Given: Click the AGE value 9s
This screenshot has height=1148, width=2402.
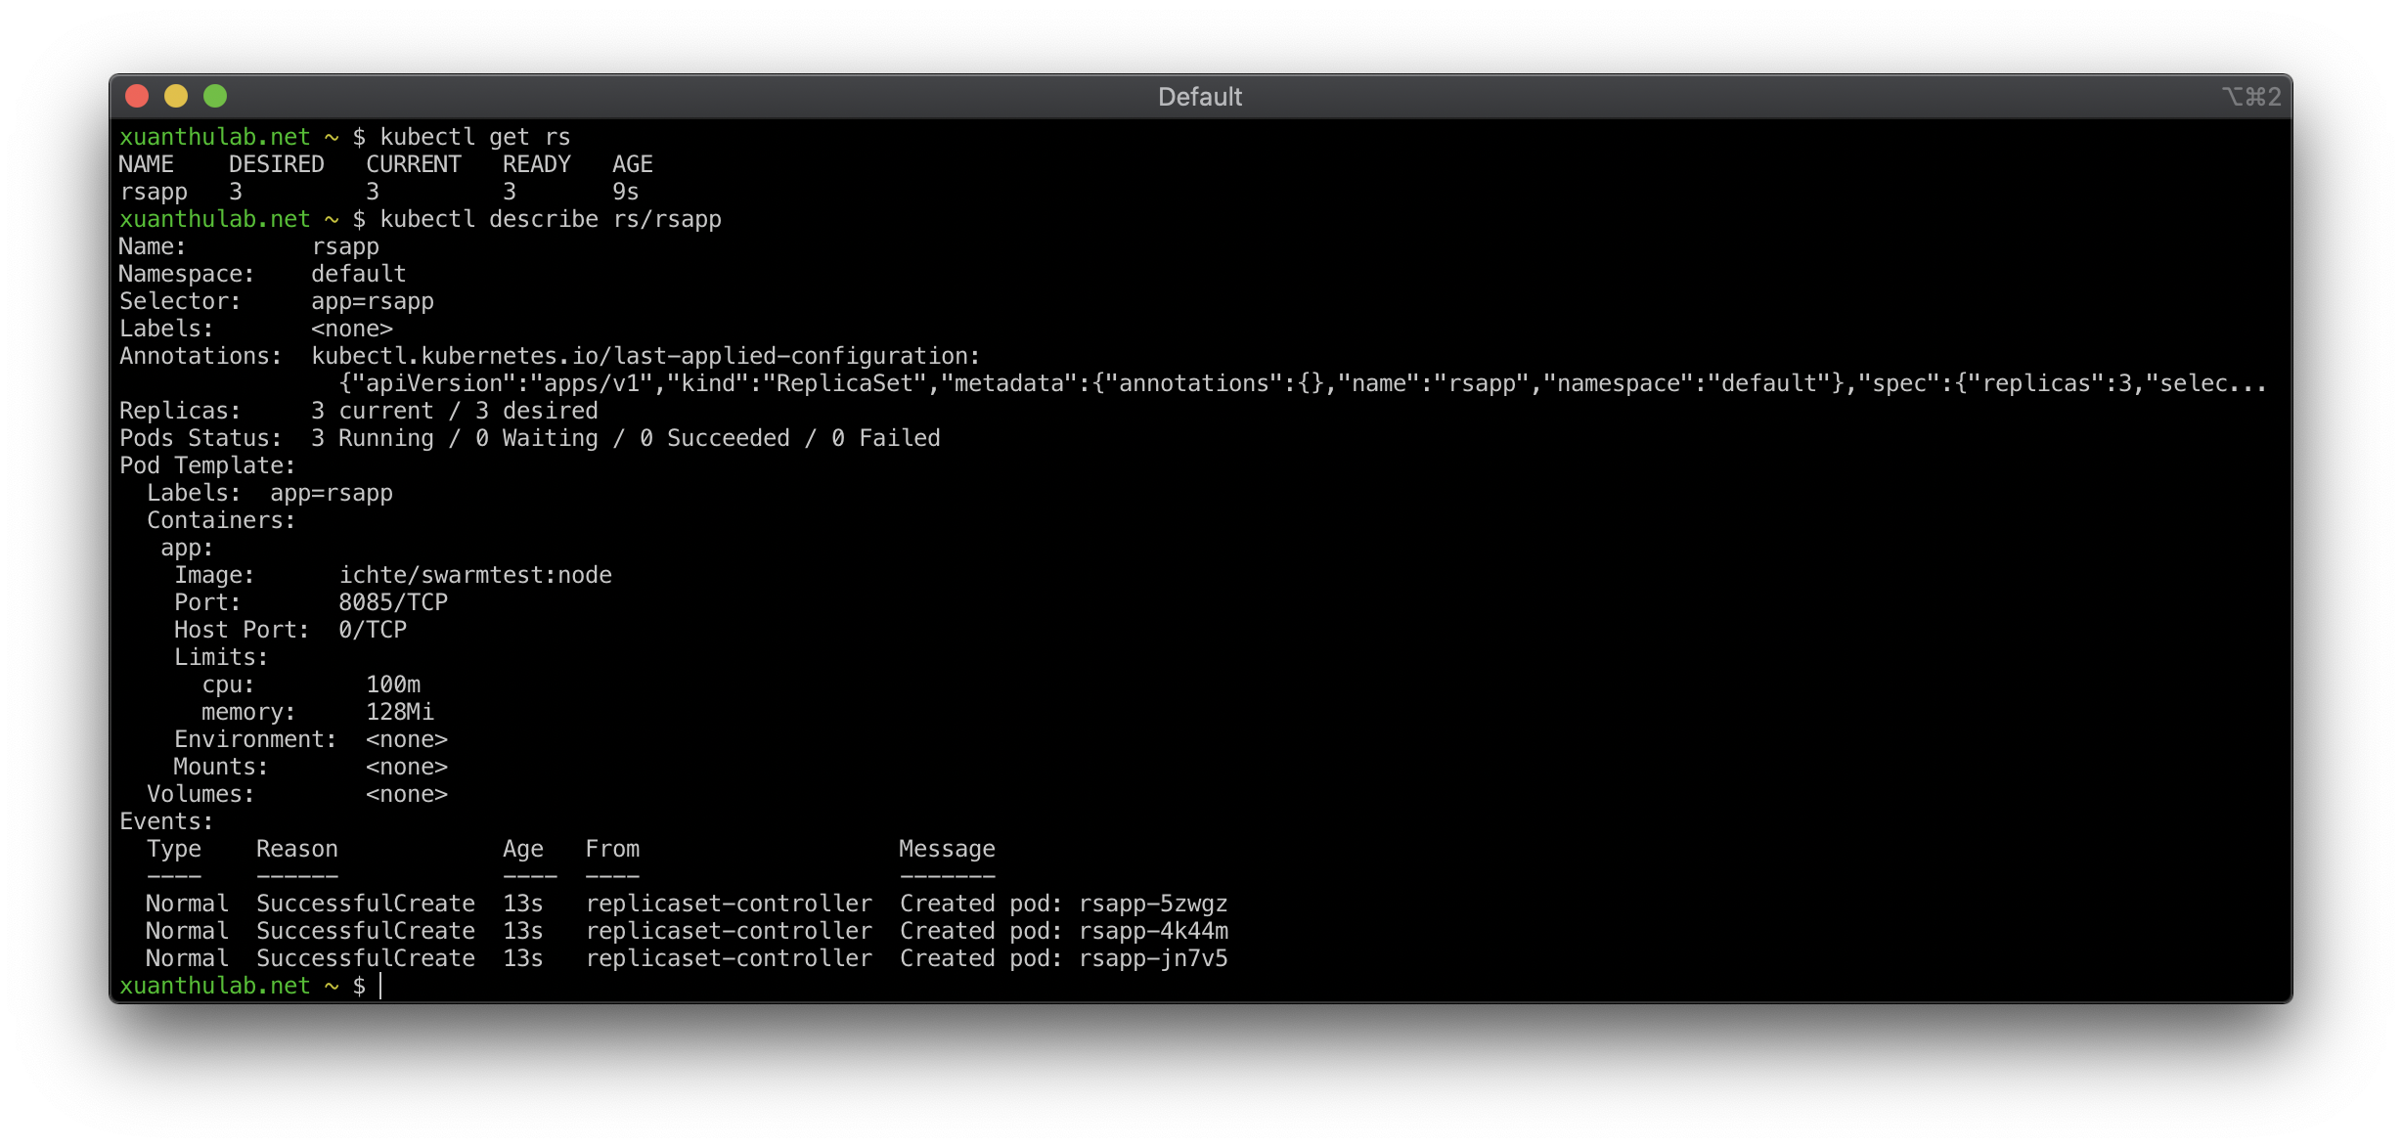Looking at the screenshot, I should pos(625,192).
